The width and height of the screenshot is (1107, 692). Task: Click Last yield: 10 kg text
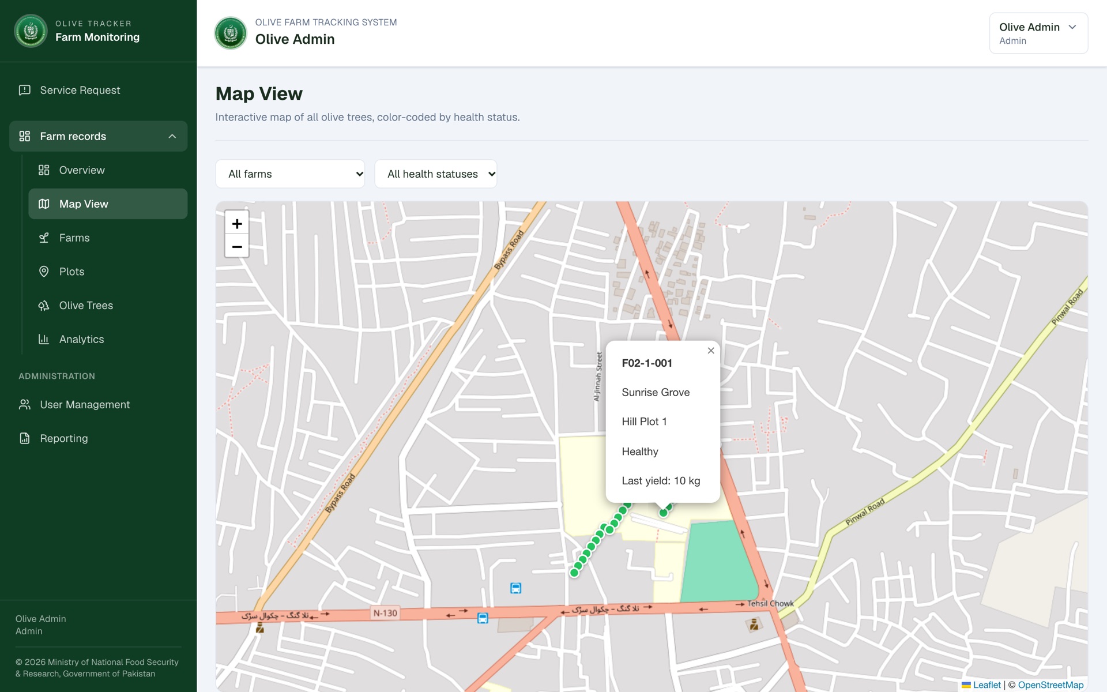click(661, 481)
